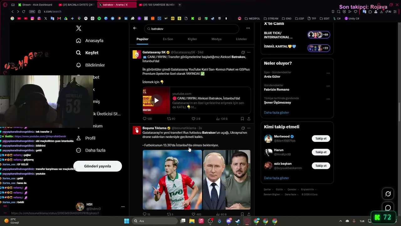
Task: Click the X logo in sidebar
Action: point(79,28)
